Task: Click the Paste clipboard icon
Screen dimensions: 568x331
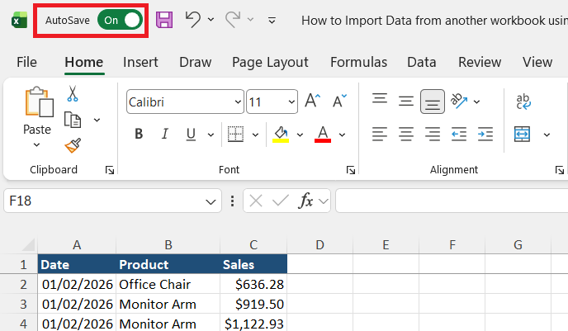Action: (39, 102)
